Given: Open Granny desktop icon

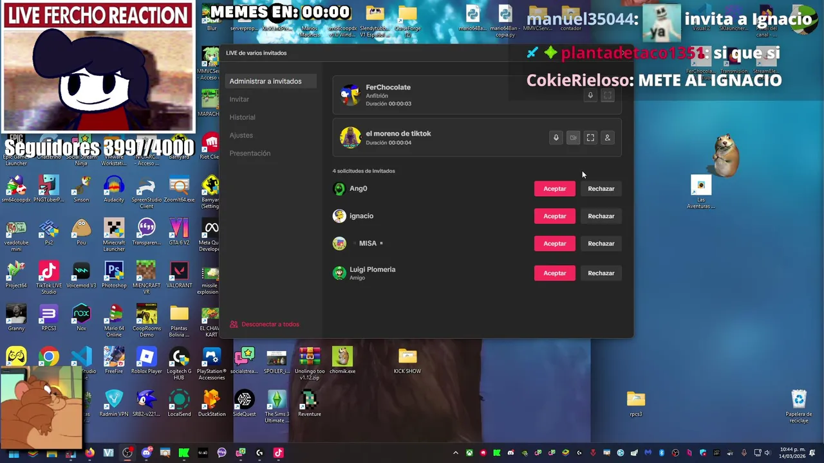Looking at the screenshot, I should click(x=16, y=318).
